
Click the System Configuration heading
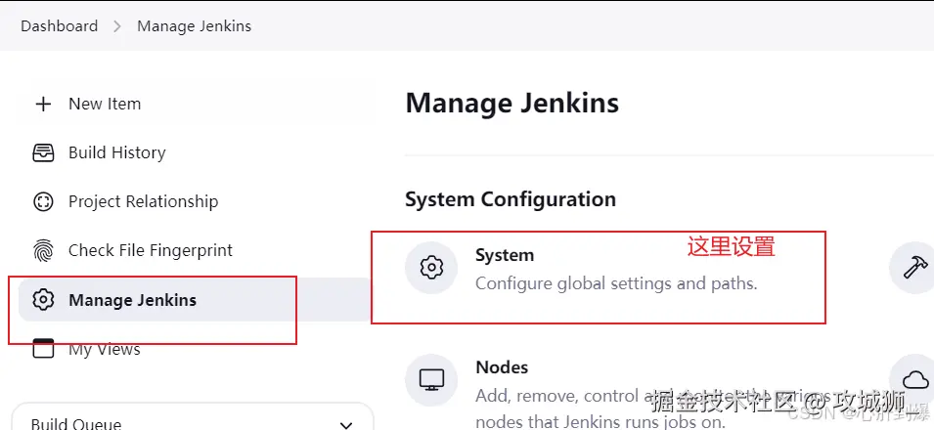click(x=511, y=199)
